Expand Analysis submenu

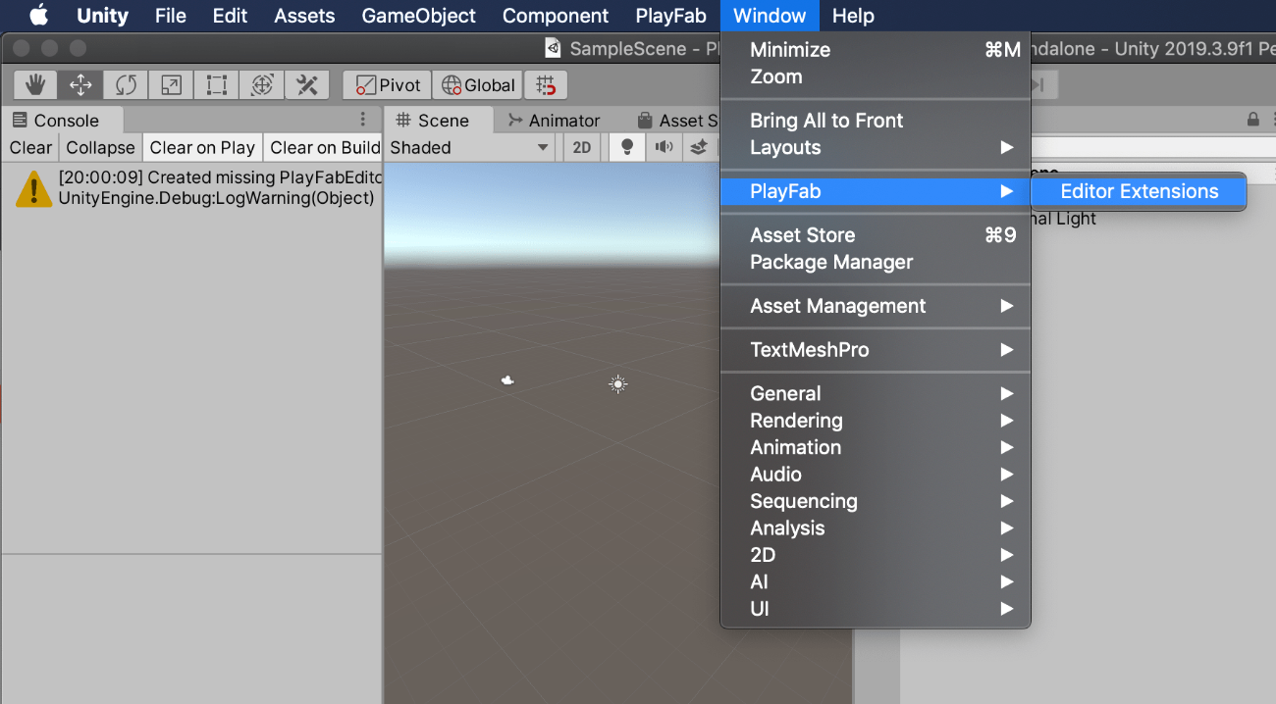[876, 528]
